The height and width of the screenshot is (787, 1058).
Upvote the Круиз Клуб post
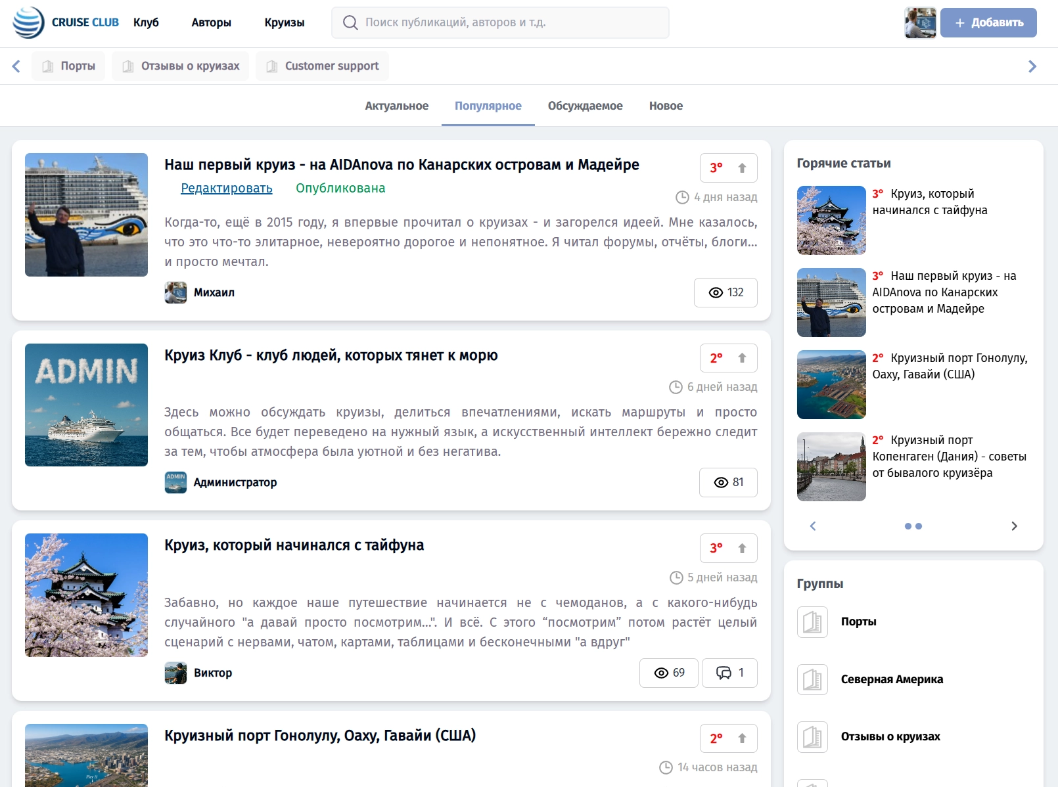click(742, 358)
